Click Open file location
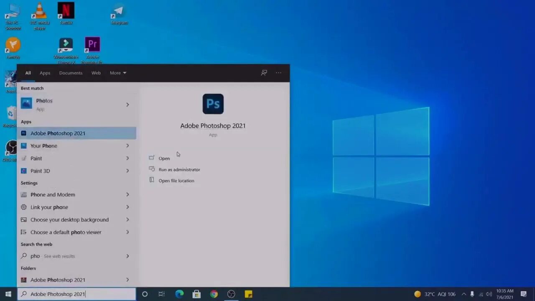 [x=176, y=181]
